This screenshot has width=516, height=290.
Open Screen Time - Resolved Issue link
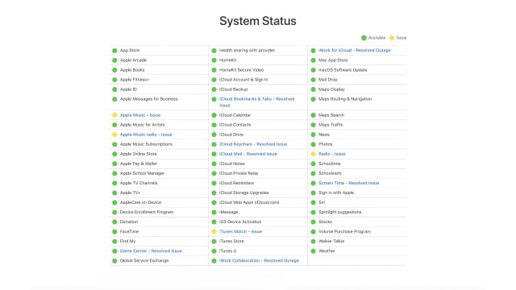(349, 183)
